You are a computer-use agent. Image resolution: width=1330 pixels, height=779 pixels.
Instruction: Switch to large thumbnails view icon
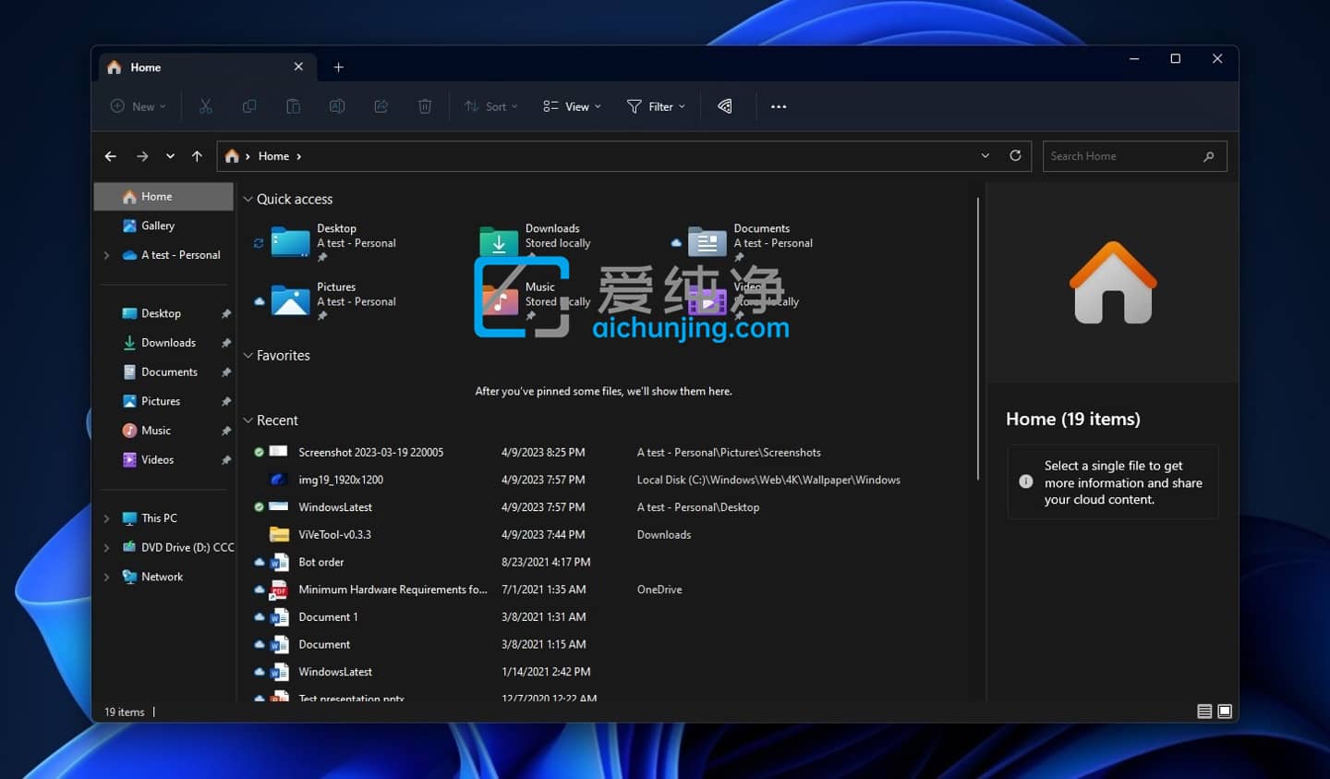[x=1225, y=711]
